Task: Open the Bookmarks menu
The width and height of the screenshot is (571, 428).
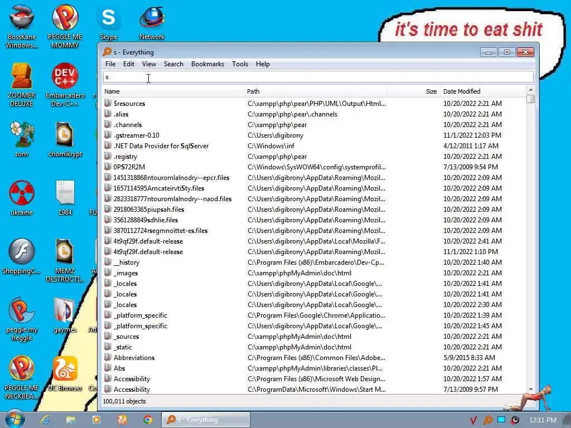Action: tap(207, 64)
